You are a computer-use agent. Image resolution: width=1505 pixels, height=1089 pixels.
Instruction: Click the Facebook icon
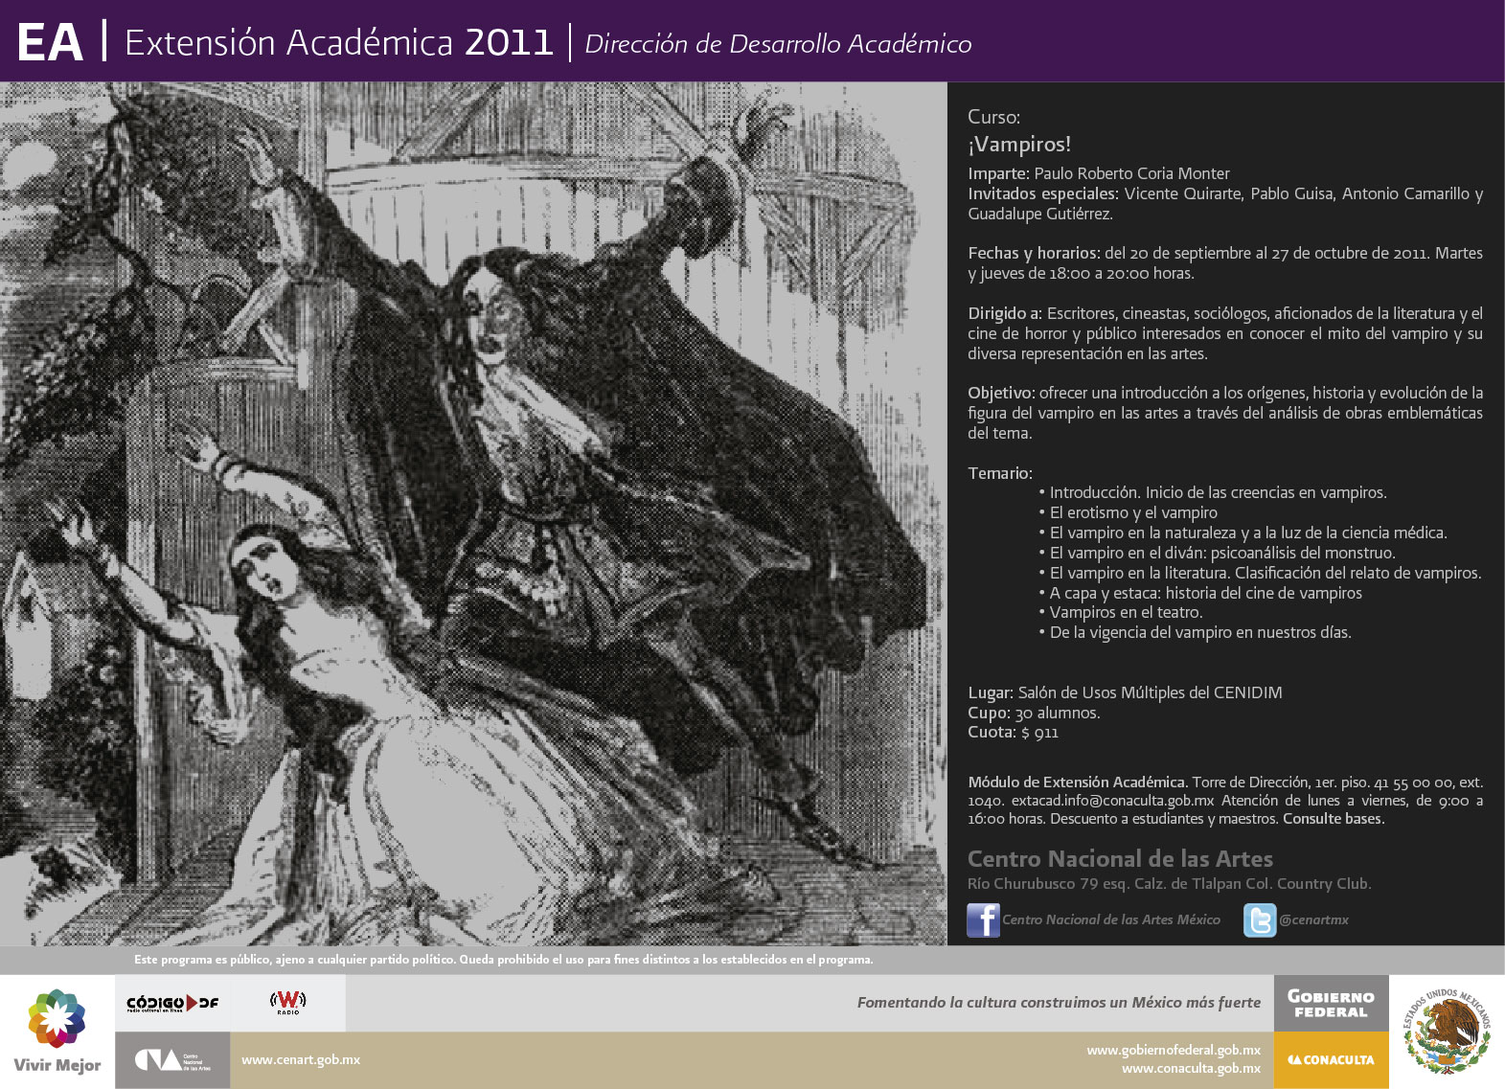(983, 919)
